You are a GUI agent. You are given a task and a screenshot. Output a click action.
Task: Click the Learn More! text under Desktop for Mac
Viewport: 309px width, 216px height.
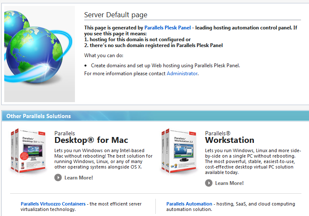78,178
